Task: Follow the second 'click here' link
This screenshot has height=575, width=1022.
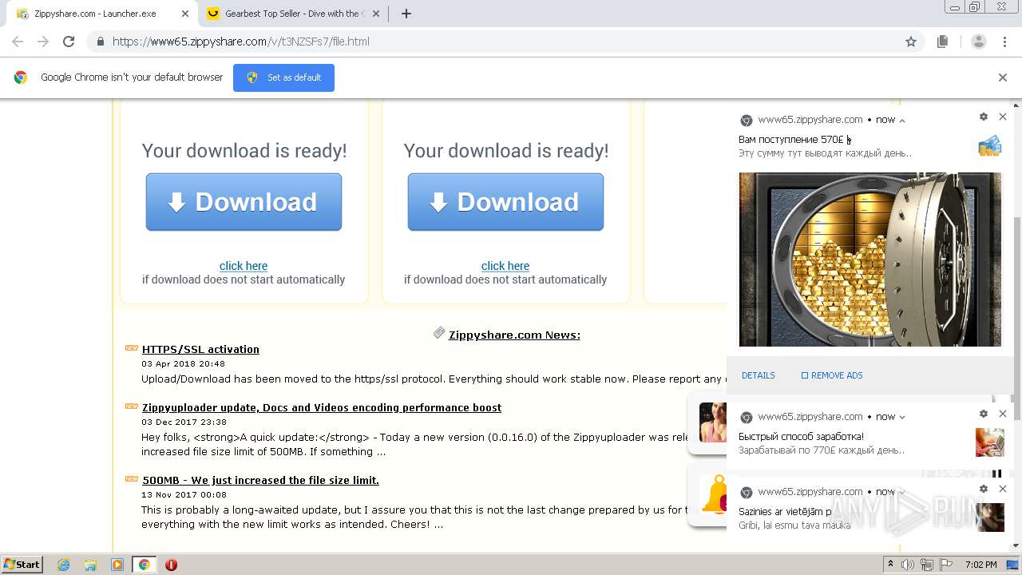Action: pyautogui.click(x=505, y=266)
